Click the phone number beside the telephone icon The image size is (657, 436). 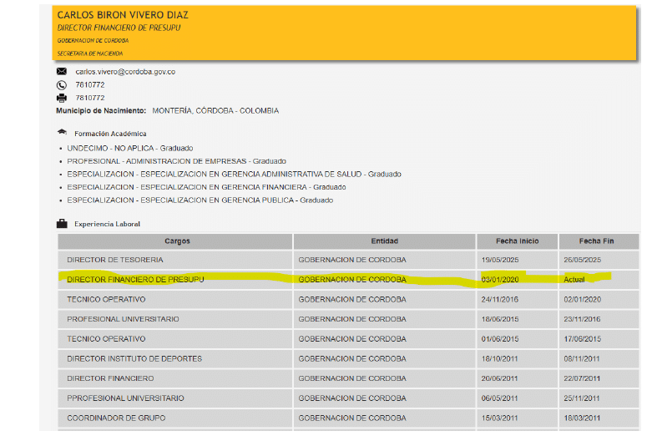coord(90,85)
